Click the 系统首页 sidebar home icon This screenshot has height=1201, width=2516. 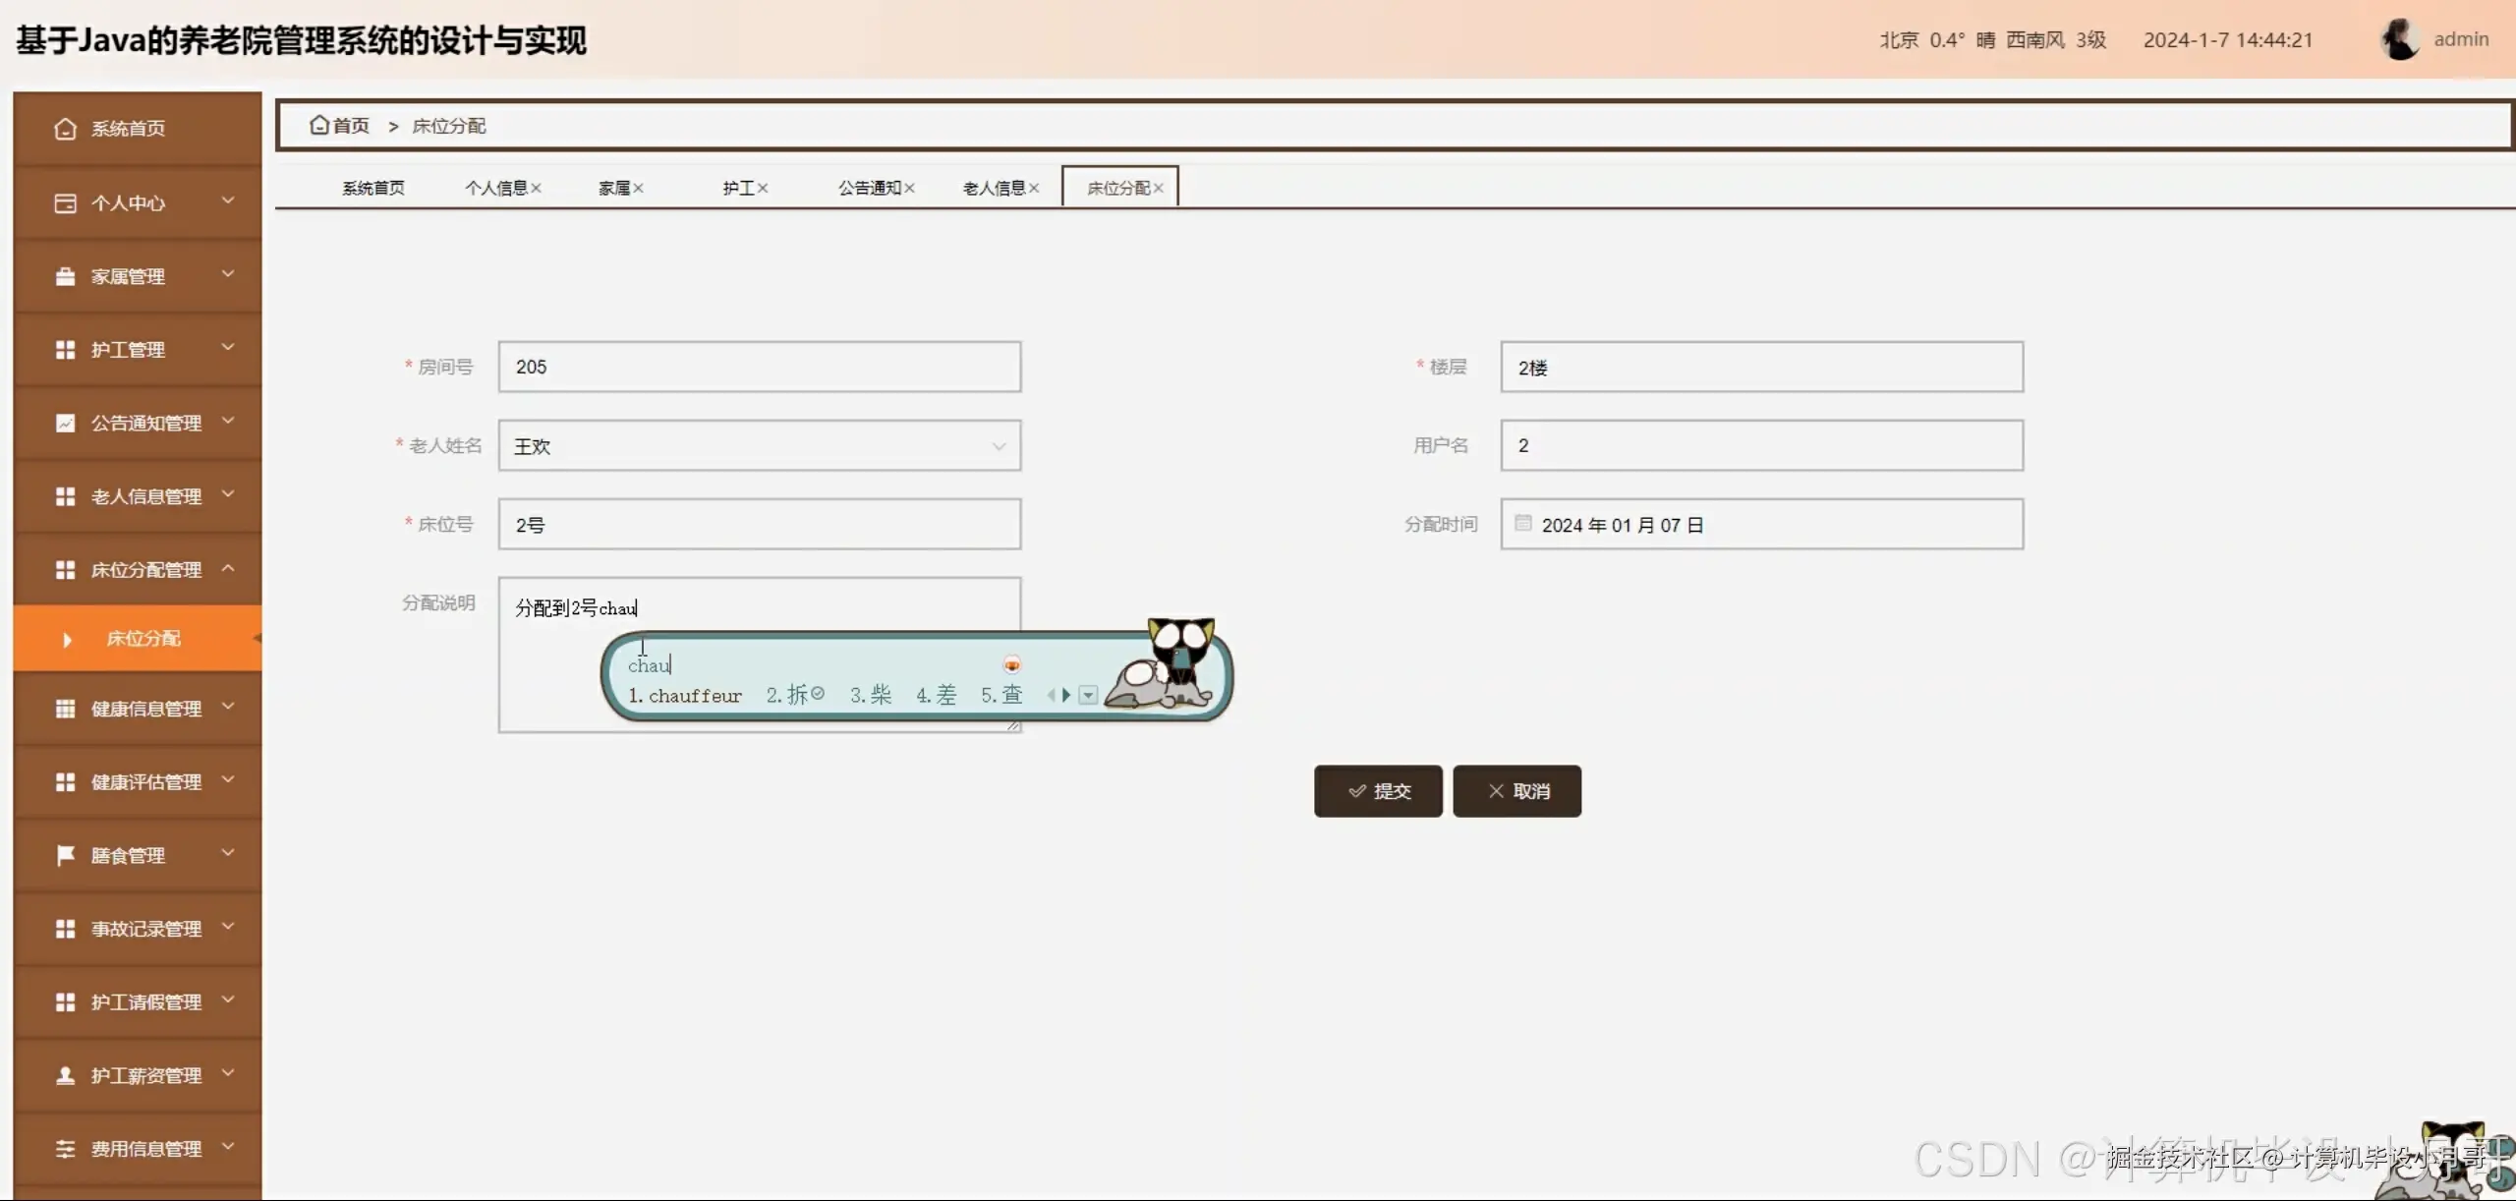tap(65, 129)
